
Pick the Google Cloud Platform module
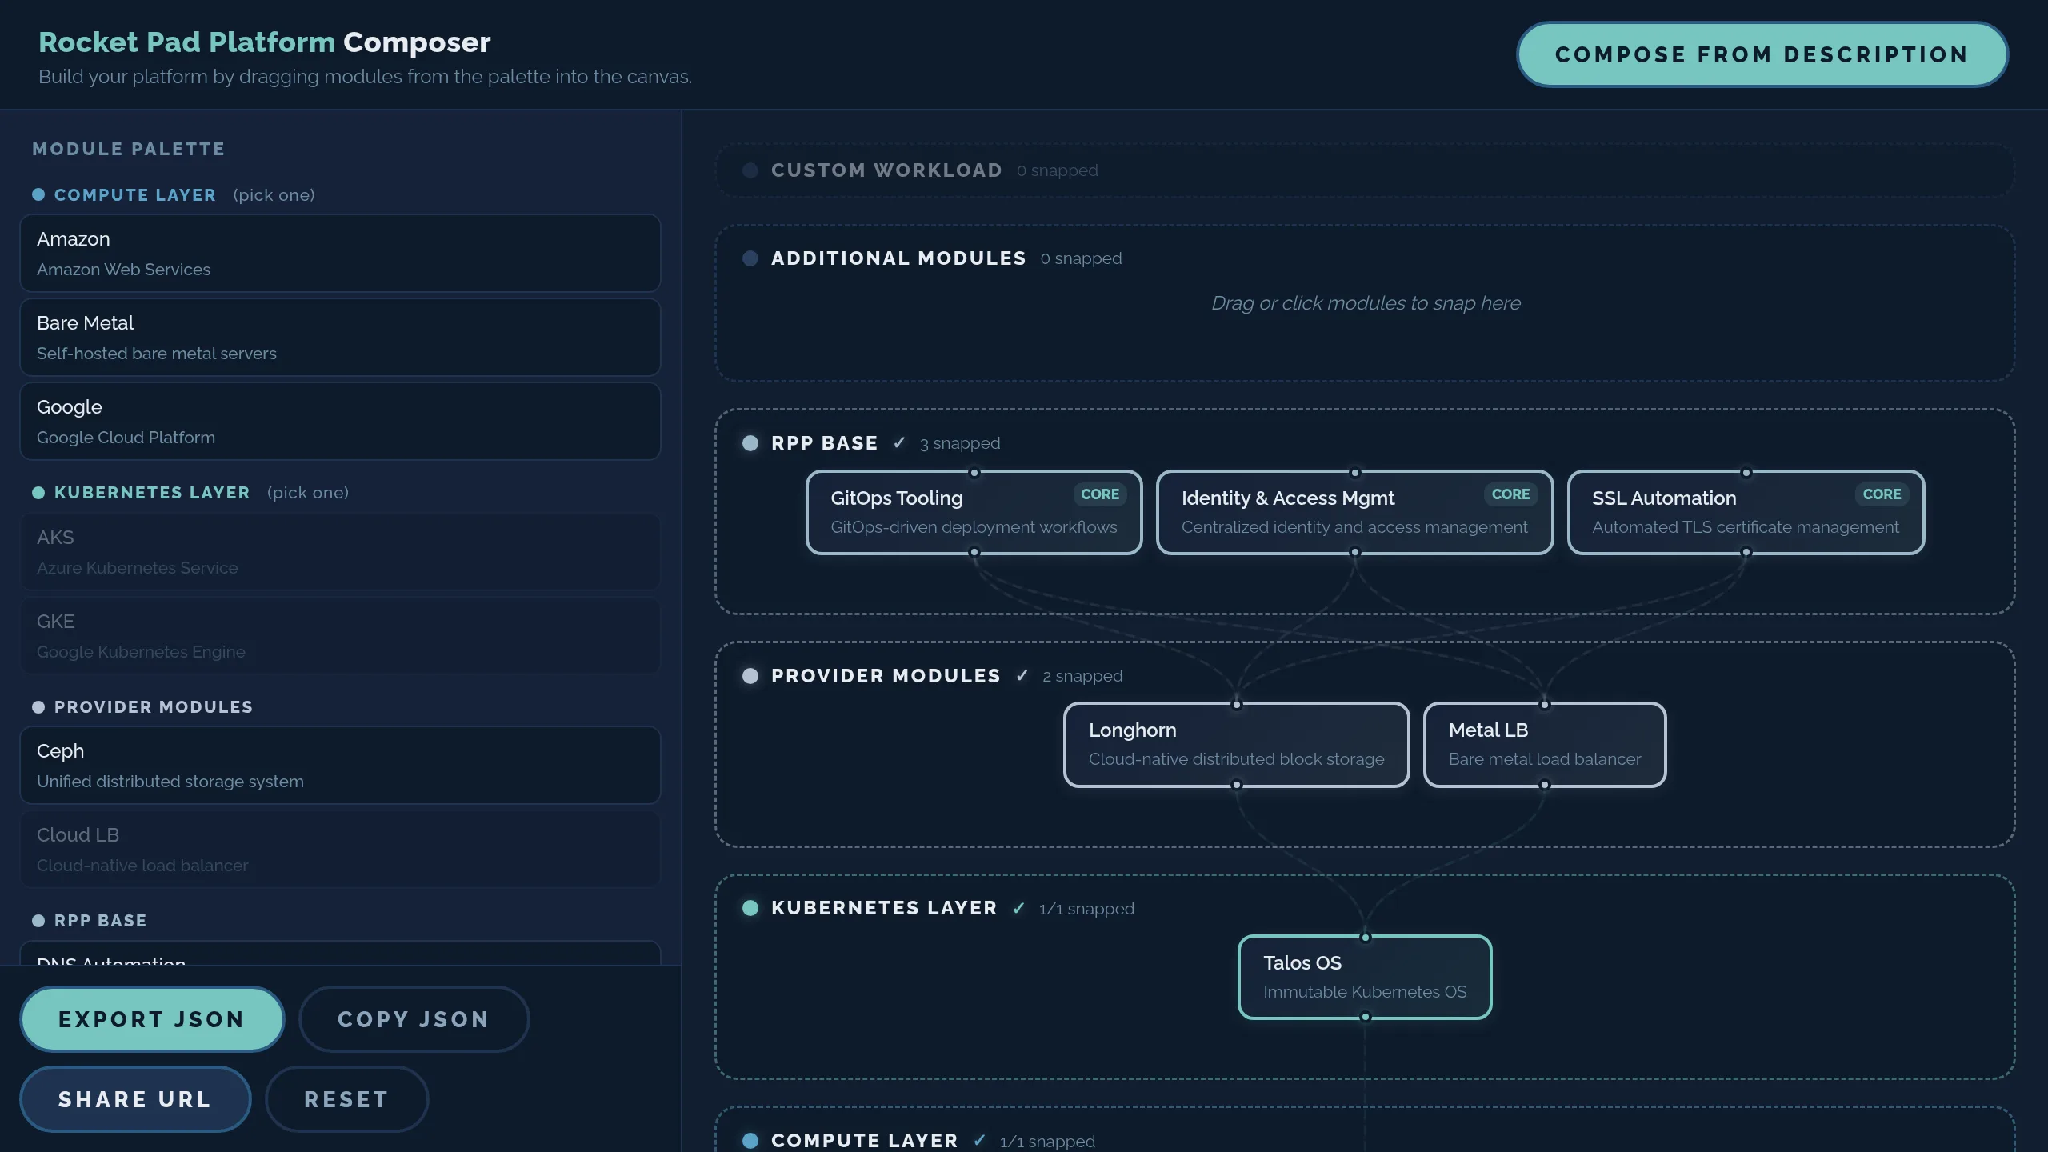[x=340, y=422]
